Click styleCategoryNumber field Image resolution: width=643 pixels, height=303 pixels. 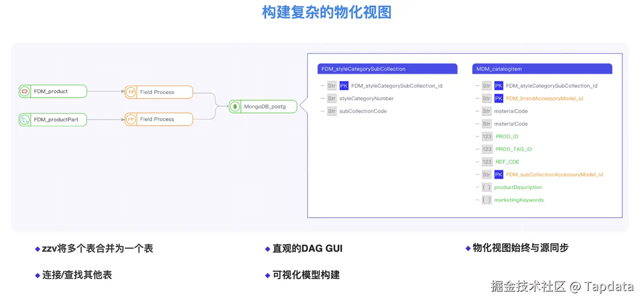[x=367, y=98]
